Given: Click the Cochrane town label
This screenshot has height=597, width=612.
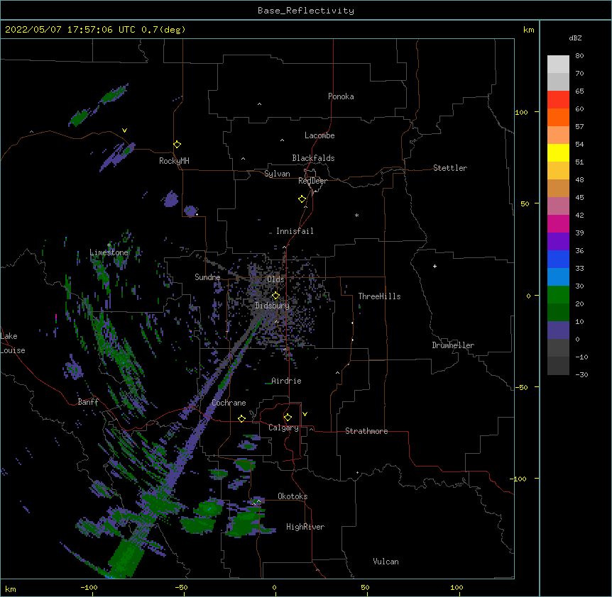Looking at the screenshot, I should click(x=229, y=403).
